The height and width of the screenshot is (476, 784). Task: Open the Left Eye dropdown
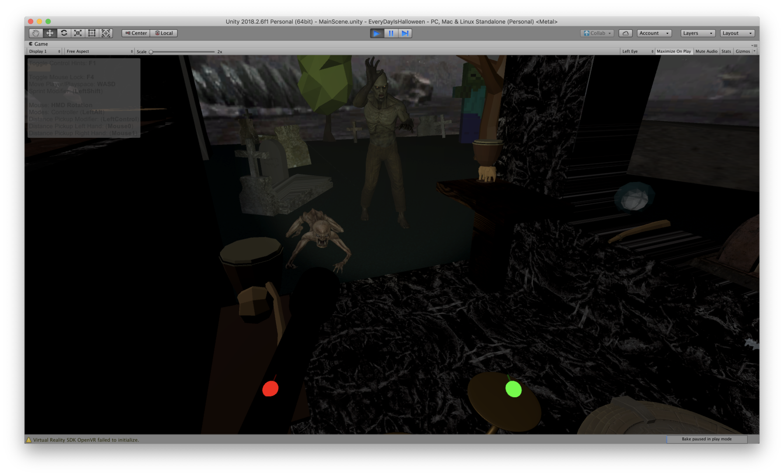click(x=637, y=52)
